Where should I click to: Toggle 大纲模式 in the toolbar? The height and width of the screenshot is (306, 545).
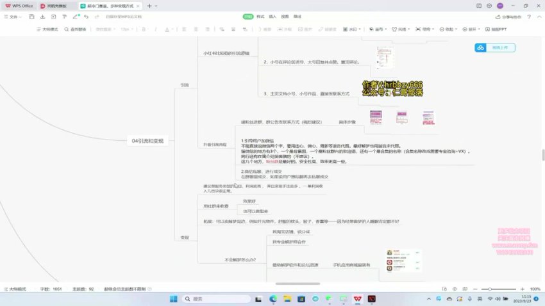tap(47, 29)
